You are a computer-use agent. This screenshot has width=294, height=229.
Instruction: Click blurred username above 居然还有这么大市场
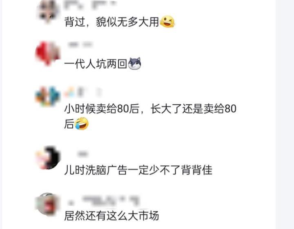(103, 201)
